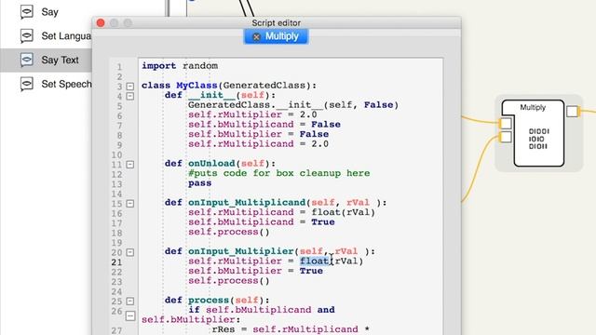Screen dimensions: 596x335
Task: Select the Say Text box icon
Action: pyautogui.click(x=27, y=60)
